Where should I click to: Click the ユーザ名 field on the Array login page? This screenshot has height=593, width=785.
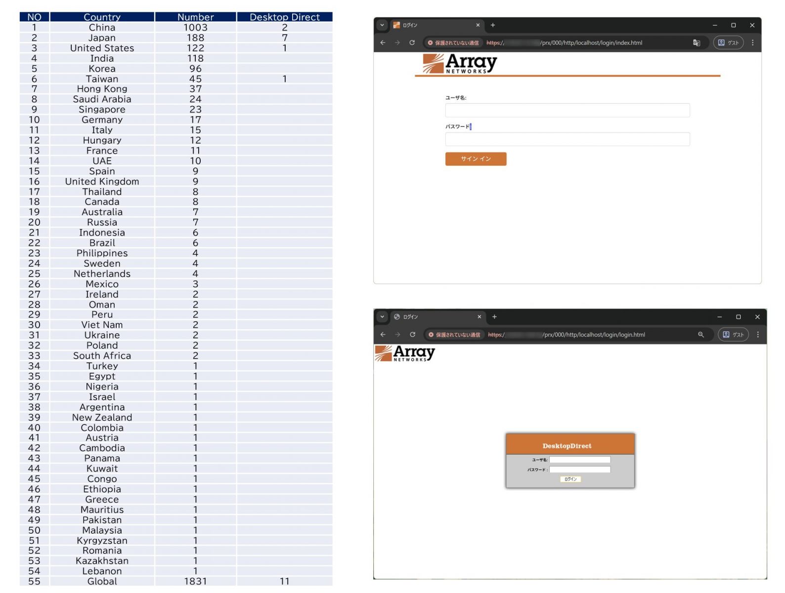click(567, 110)
